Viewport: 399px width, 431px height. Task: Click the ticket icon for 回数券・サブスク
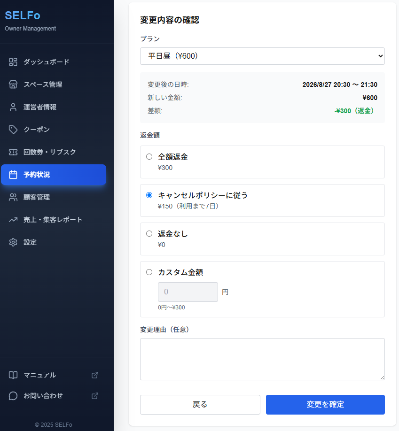point(13,152)
